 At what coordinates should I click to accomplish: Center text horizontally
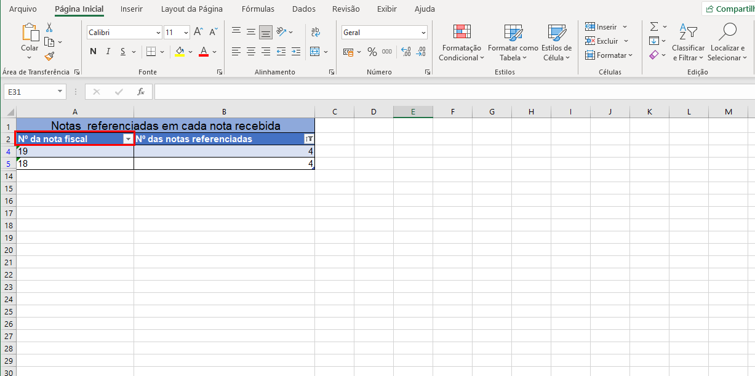[x=251, y=52]
